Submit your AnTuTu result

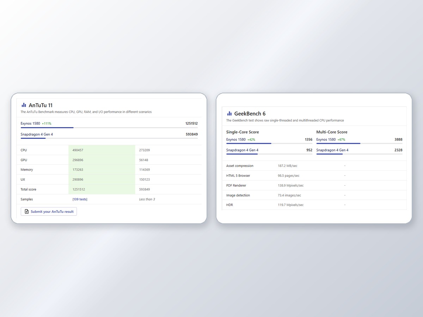pyautogui.click(x=49, y=211)
